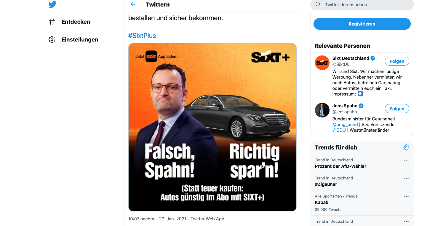Open more options for AfD-Wähler trend
The height and width of the screenshot is (226, 443).
406,160
